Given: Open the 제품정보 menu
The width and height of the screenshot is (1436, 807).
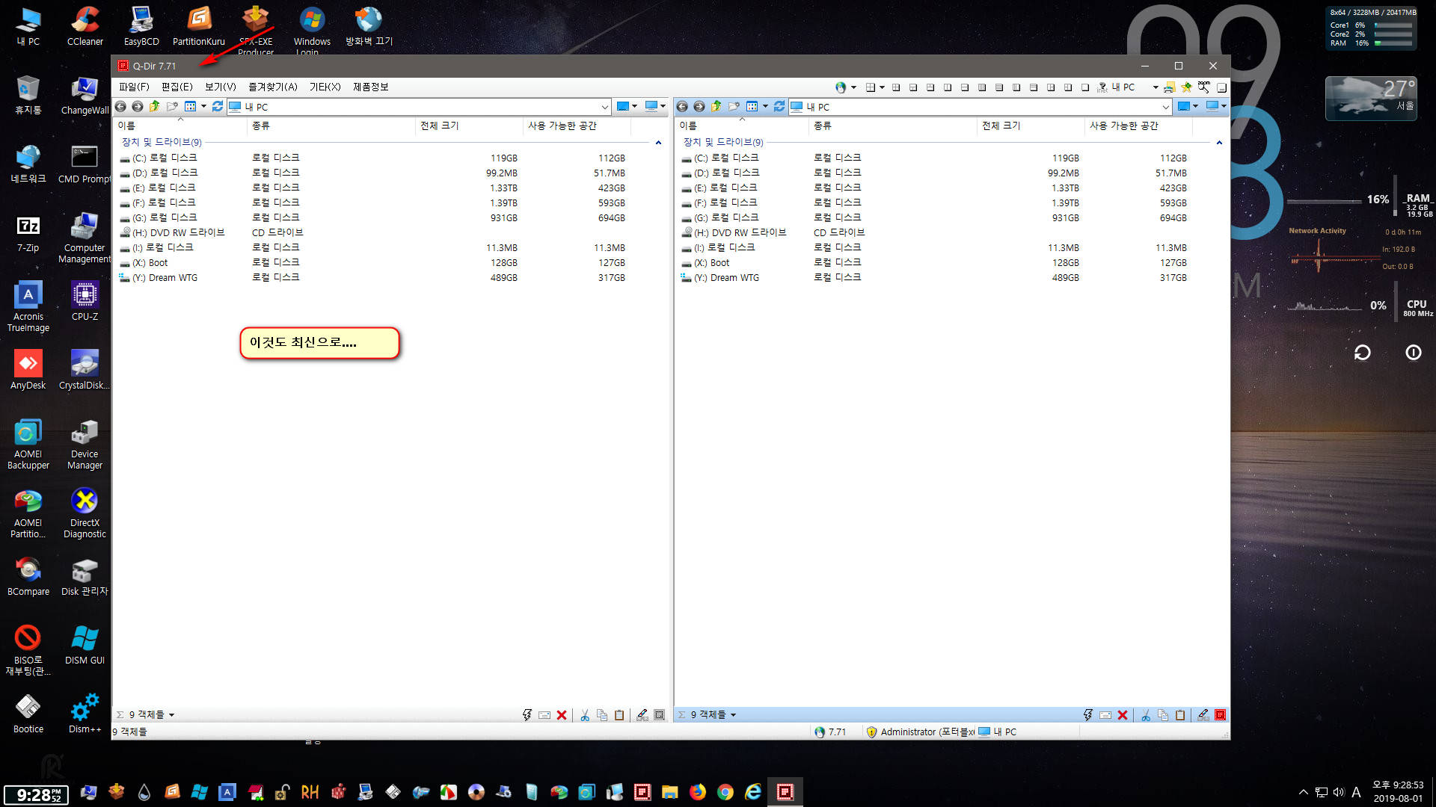Looking at the screenshot, I should click(x=371, y=87).
